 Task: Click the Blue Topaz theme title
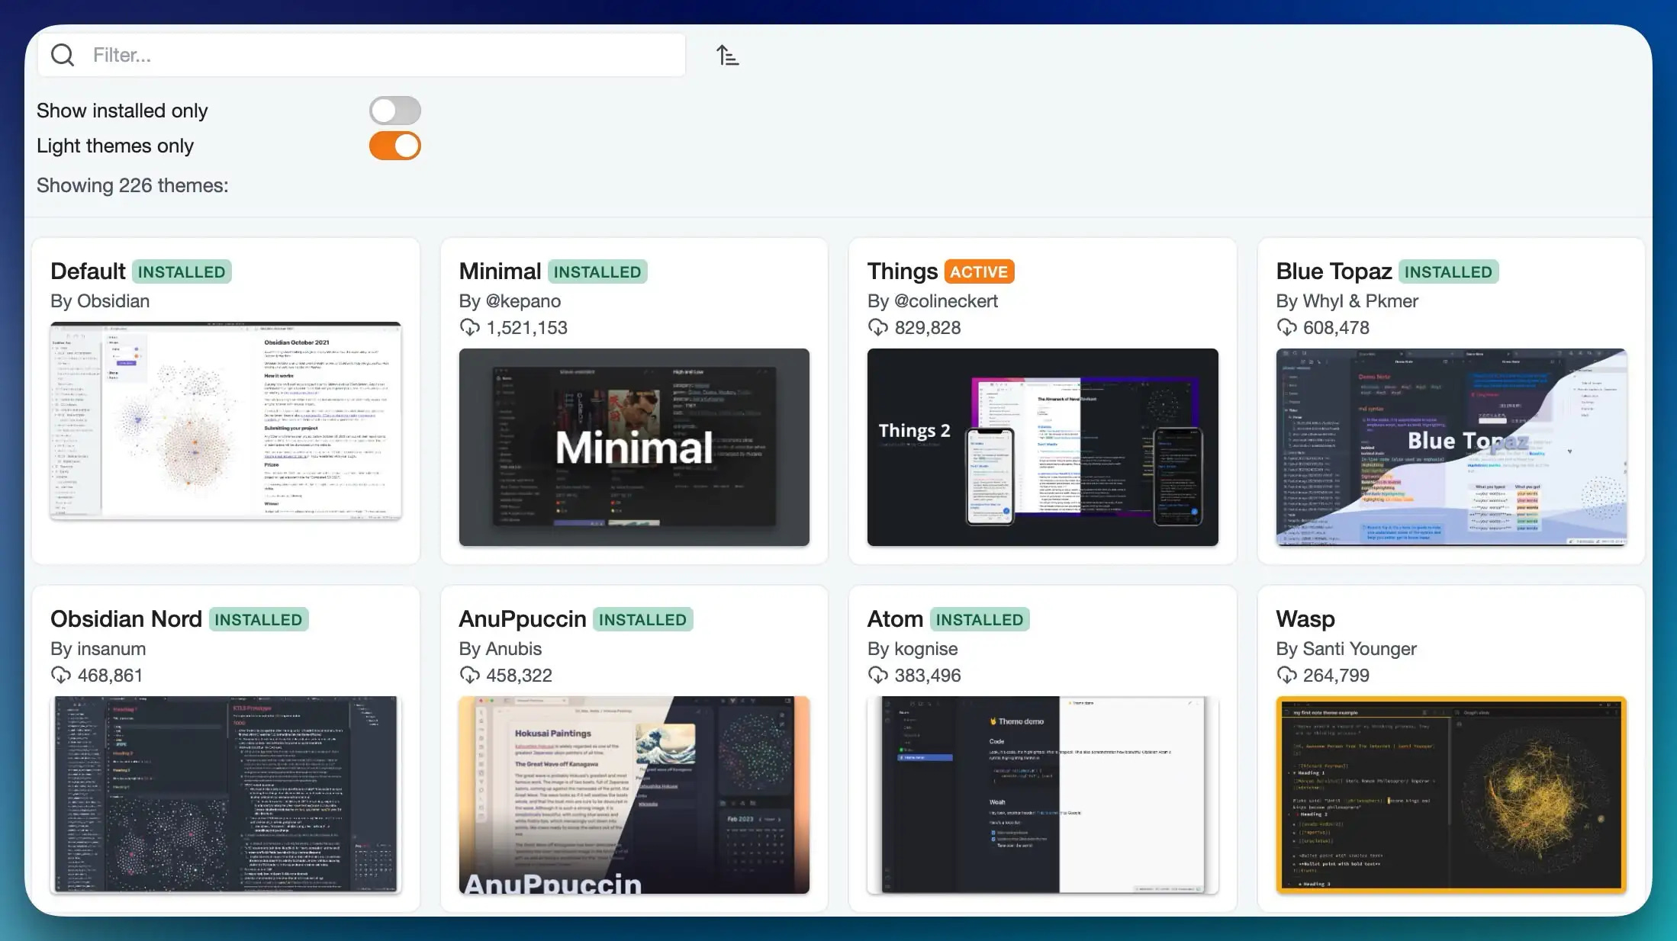pos(1333,271)
